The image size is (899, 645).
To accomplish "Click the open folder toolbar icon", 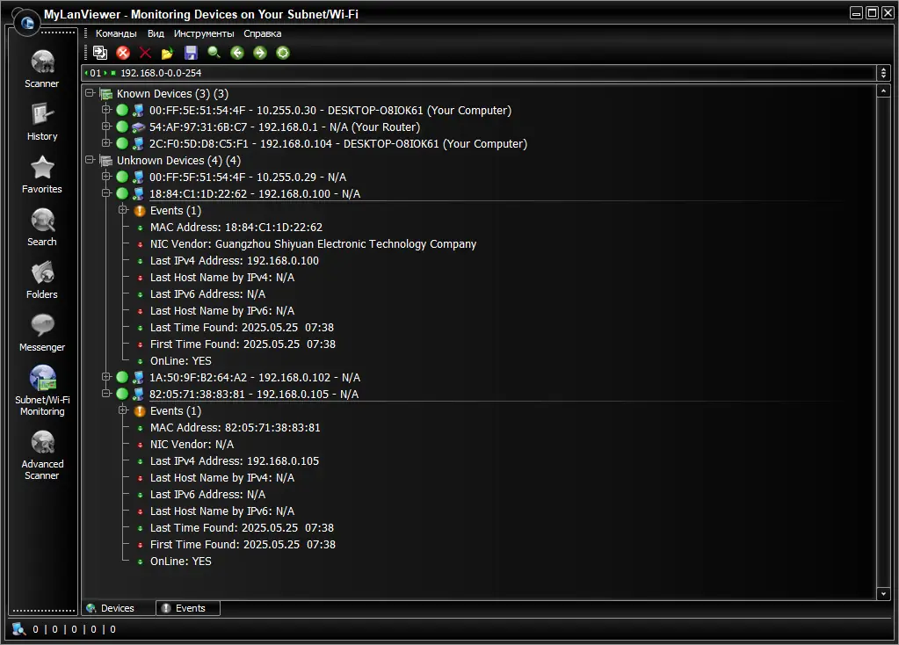I will click(x=168, y=54).
